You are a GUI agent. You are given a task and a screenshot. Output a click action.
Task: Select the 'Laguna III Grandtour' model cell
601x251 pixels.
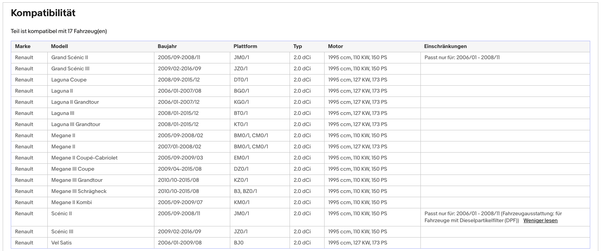(101, 124)
